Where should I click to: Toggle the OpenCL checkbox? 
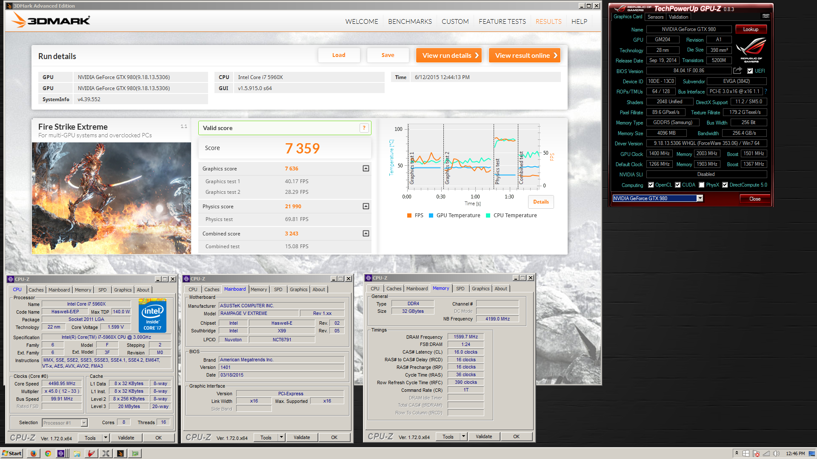click(651, 185)
